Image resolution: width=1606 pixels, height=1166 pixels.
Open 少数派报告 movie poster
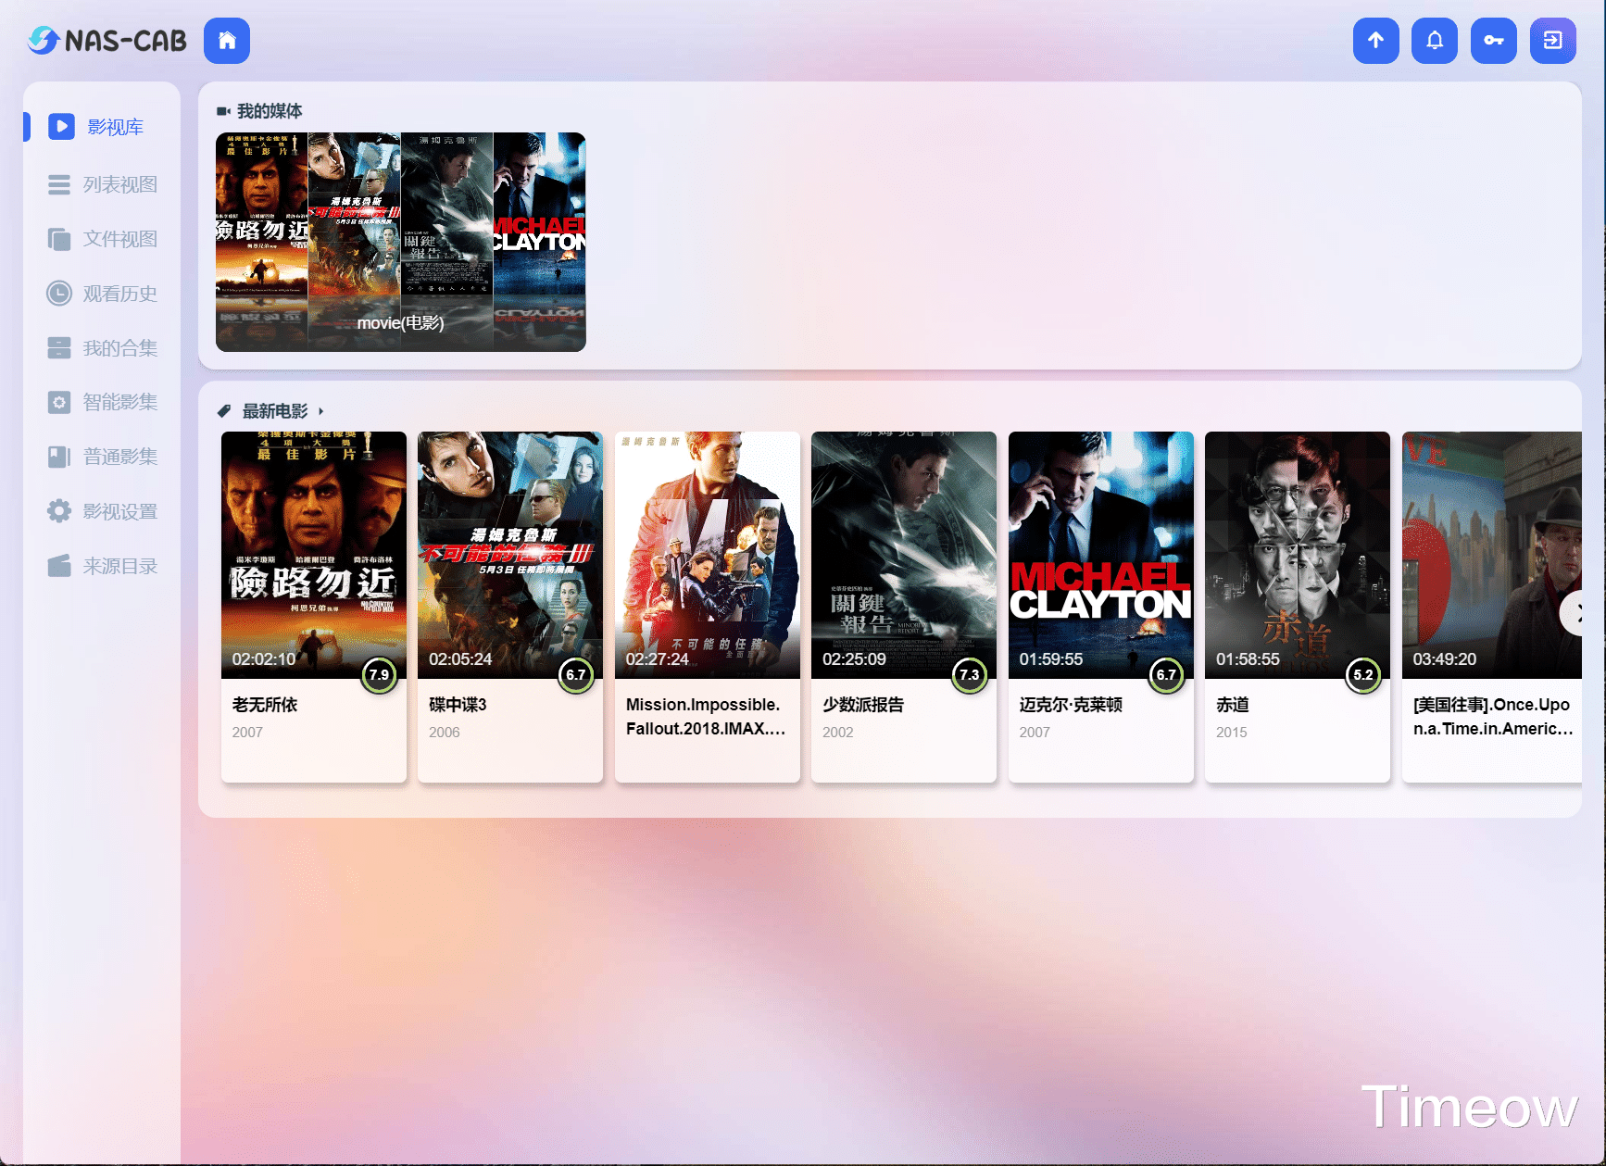(x=904, y=555)
